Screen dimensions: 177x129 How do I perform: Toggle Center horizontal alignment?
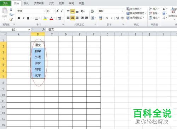coord(73,18)
